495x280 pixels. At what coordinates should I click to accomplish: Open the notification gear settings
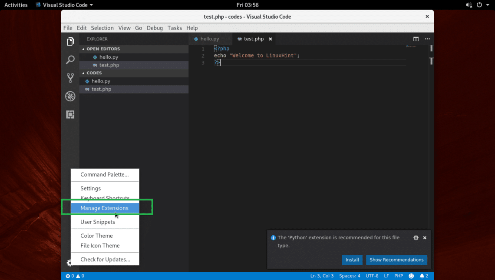(x=416, y=238)
